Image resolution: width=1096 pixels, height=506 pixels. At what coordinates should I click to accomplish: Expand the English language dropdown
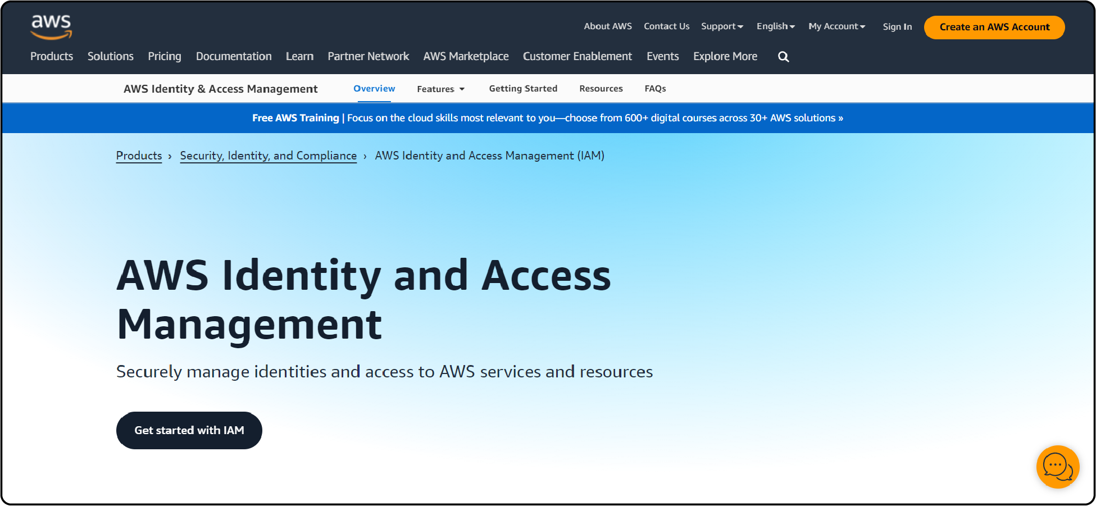click(x=775, y=26)
